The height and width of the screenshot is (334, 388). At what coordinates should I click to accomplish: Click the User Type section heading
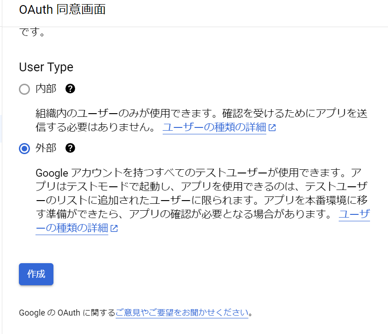coord(46,67)
